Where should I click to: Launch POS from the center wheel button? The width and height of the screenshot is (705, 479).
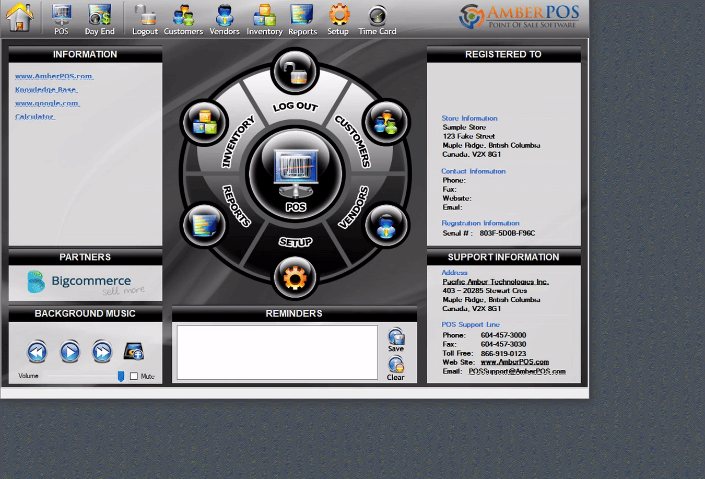tap(295, 174)
